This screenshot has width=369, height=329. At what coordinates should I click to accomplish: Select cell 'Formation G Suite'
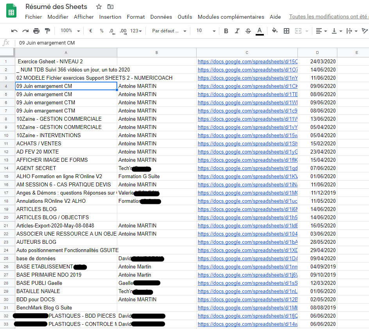[157, 177]
